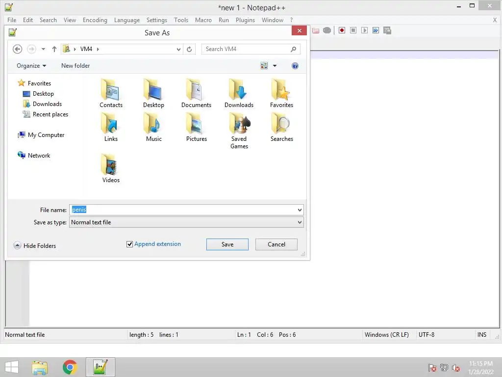This screenshot has height=377, width=502.
Task: Click the Change your view icon
Action: point(264,66)
